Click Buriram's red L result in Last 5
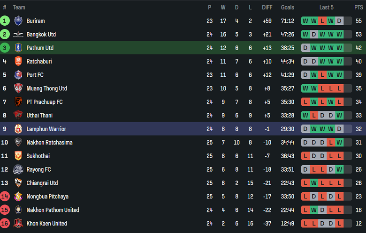The width and height of the screenshot is (366, 233). [322, 21]
